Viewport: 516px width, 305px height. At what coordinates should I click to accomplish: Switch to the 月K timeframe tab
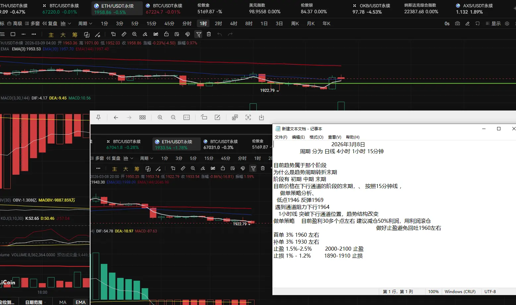click(311, 24)
